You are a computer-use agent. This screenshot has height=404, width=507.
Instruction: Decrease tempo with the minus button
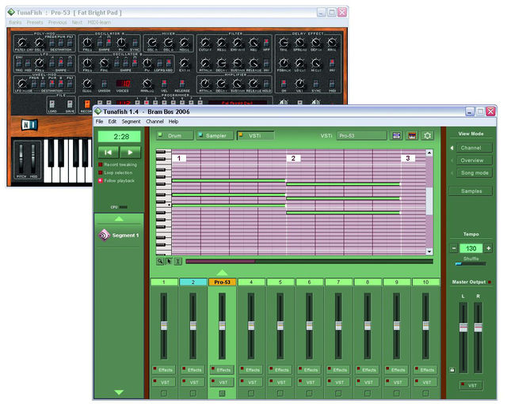454,248
